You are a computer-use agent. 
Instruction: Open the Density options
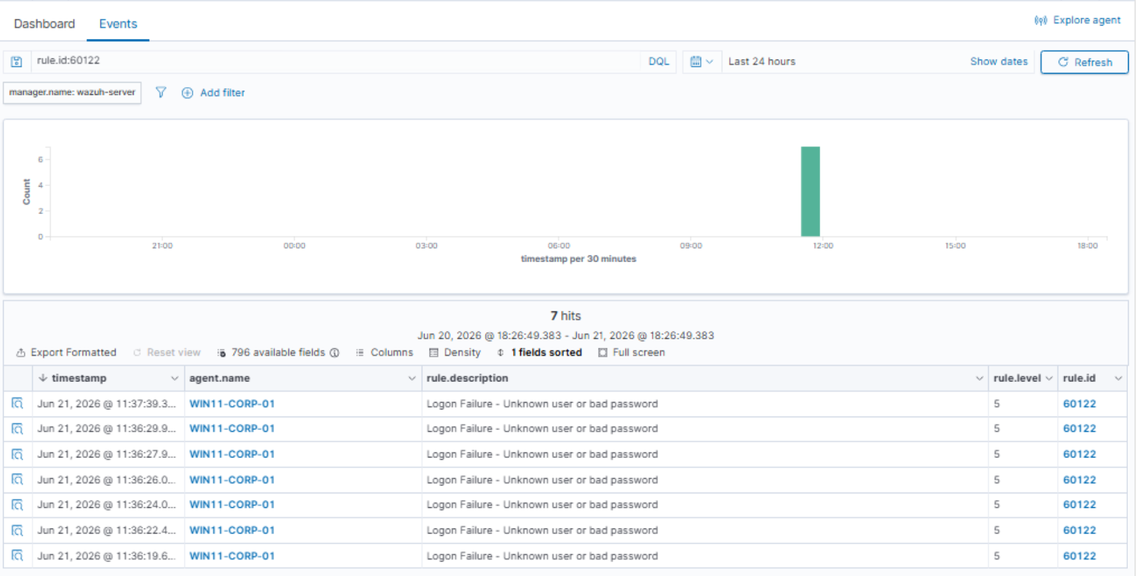click(455, 352)
